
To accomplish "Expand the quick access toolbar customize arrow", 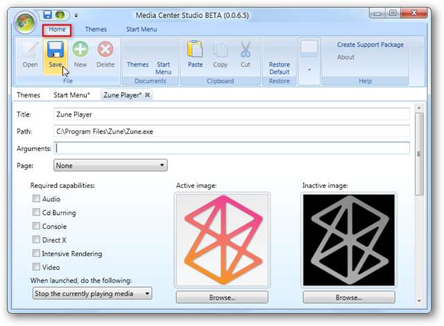I will pyautogui.click(x=76, y=14).
